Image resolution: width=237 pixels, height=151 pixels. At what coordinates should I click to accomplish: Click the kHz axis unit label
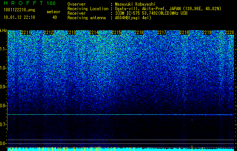[x=3, y=31]
